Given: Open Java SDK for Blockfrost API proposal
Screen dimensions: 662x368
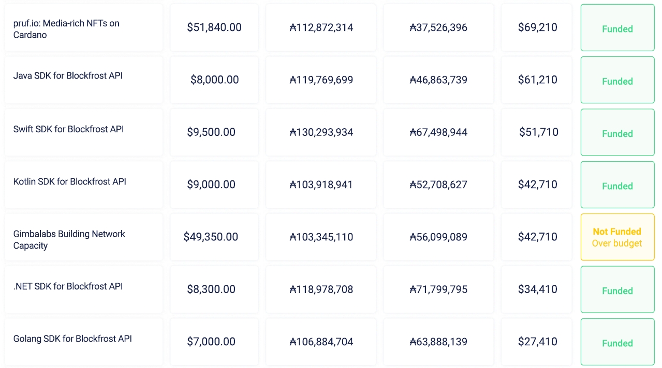Looking at the screenshot, I should (68, 75).
